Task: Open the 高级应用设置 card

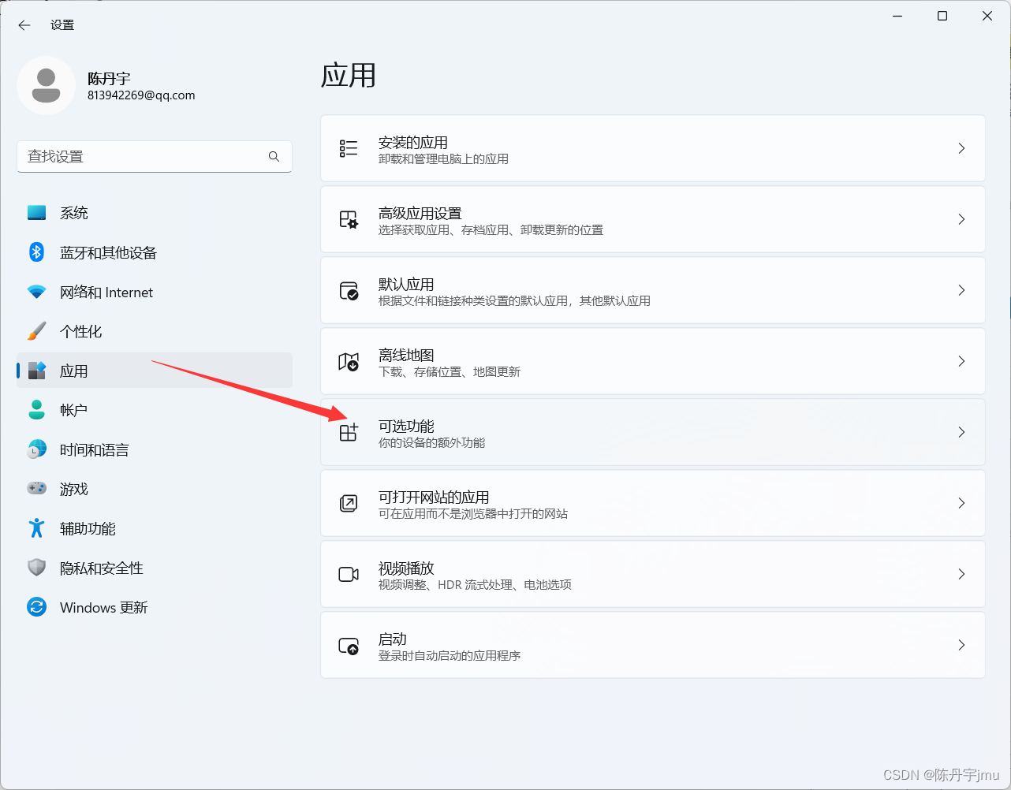Action: coord(653,219)
